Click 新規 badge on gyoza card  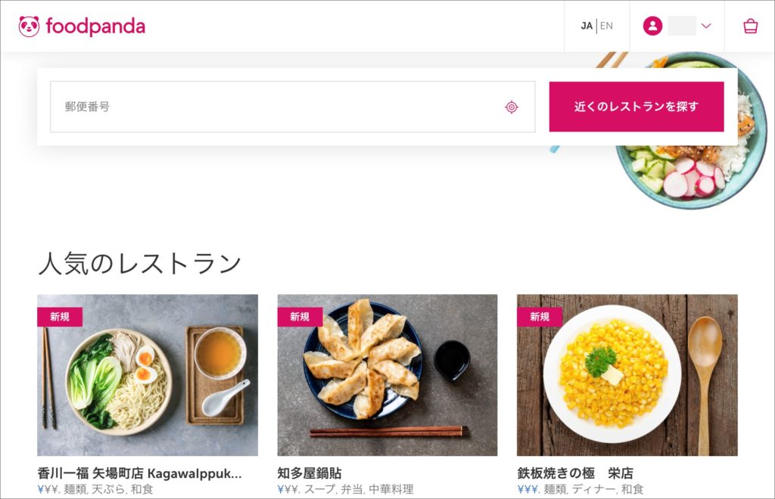tap(300, 317)
